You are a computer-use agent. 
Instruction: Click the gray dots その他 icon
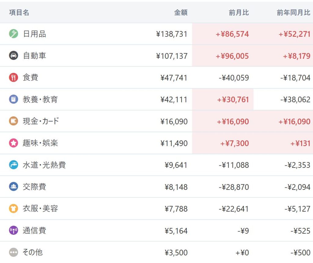(13, 253)
